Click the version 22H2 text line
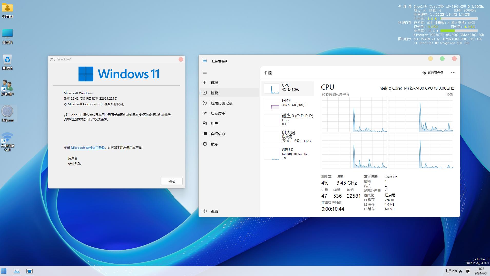The height and width of the screenshot is (276, 490). tap(90, 98)
